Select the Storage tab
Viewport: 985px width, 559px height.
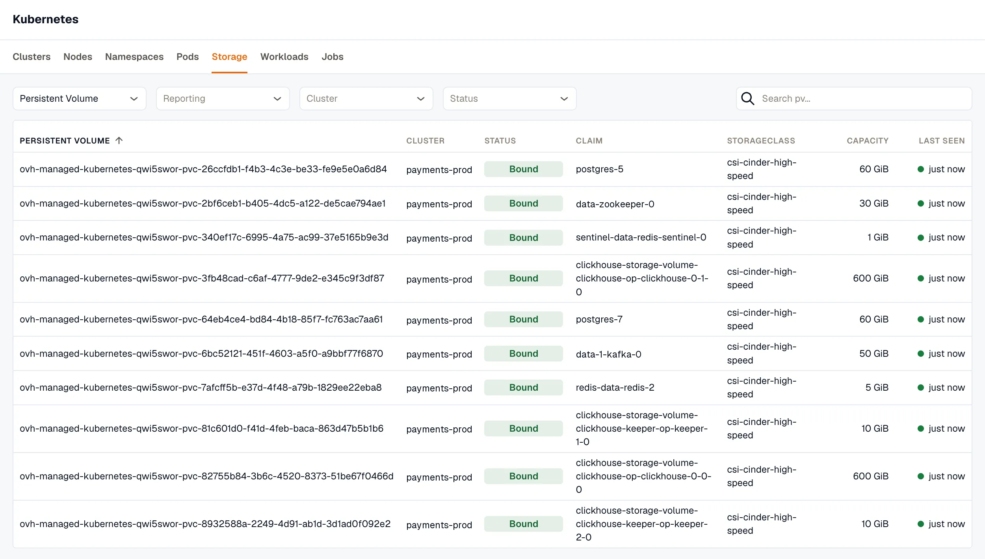point(229,57)
